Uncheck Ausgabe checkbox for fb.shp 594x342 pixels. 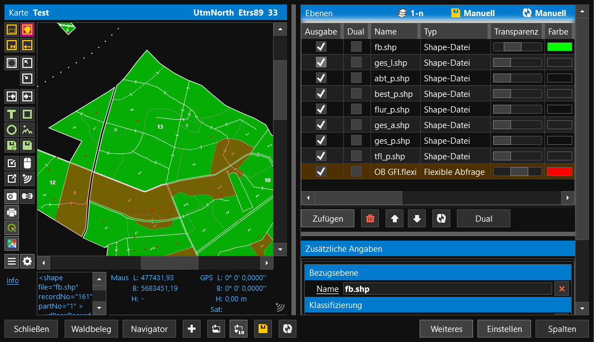(321, 47)
